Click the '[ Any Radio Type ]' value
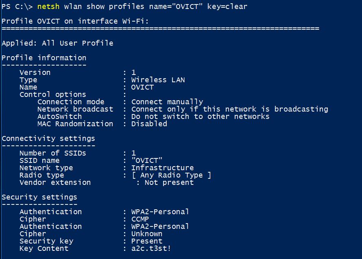Viewport: 362px width, 259px height. [x=171, y=175]
